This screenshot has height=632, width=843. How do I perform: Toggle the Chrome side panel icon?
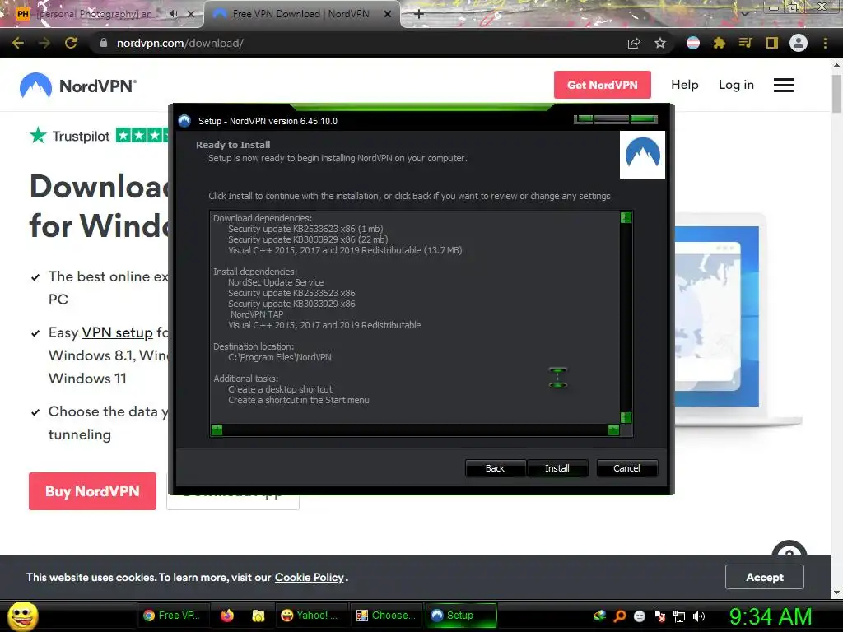coord(771,43)
